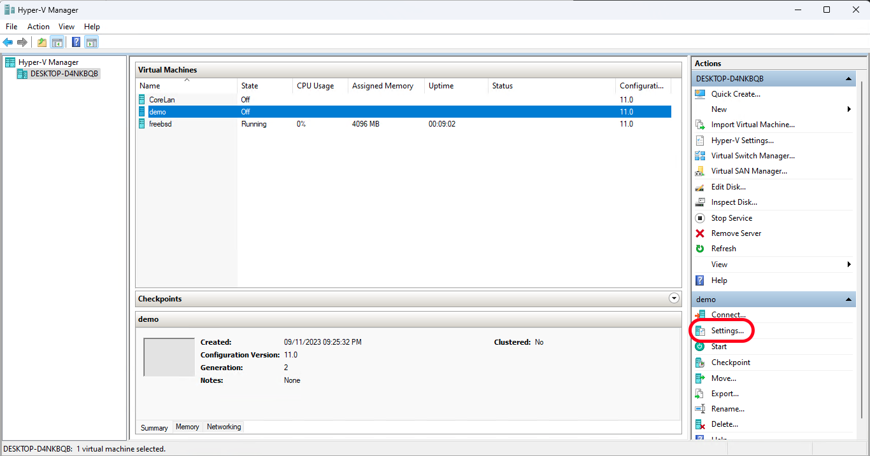Click Export... action for demo

[x=725, y=394]
